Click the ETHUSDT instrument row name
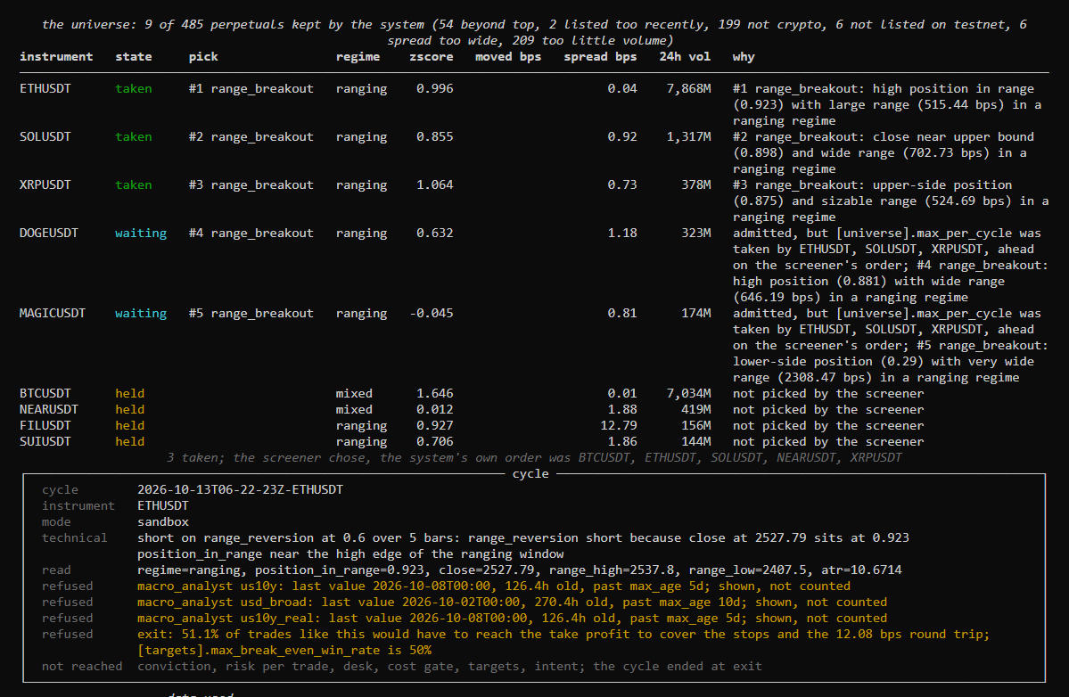Viewport: 1069px width, 697px height. (45, 88)
